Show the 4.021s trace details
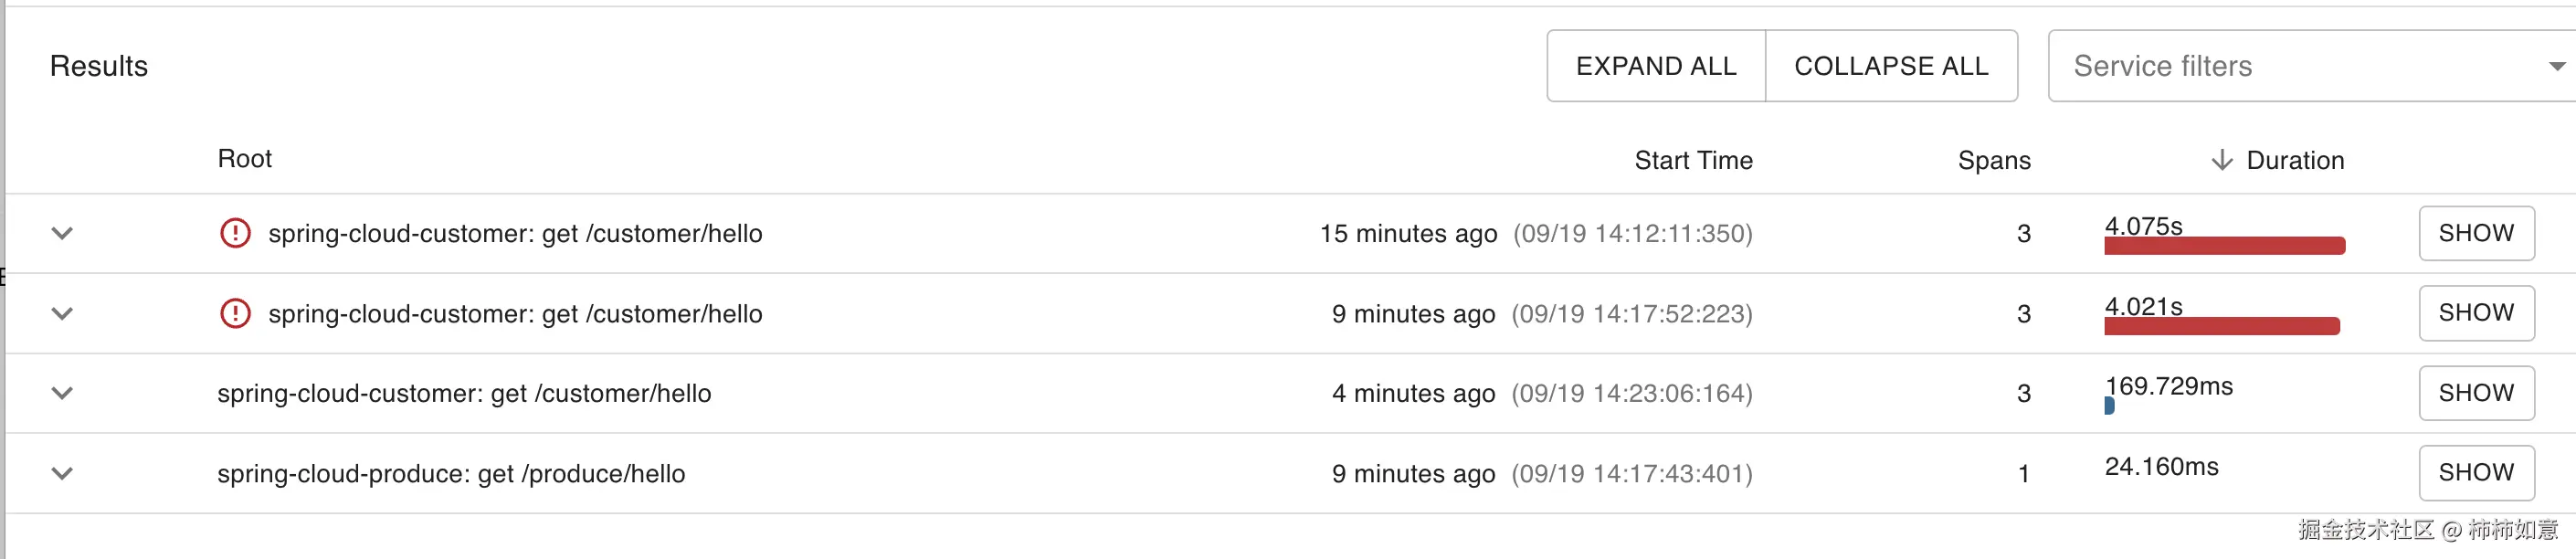 [2476, 313]
